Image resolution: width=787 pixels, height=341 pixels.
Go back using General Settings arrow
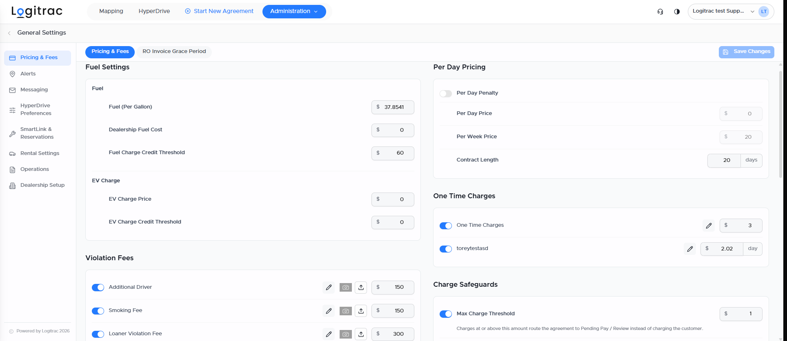(9, 33)
